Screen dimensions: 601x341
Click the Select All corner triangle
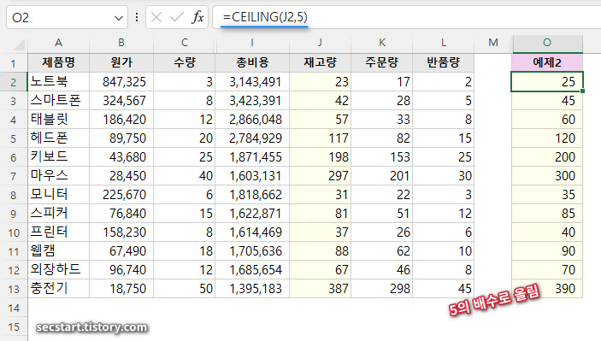pos(19,44)
